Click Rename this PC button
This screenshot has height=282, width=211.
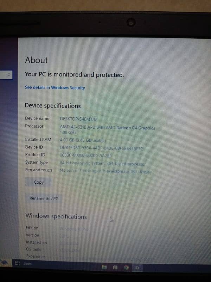(44, 198)
